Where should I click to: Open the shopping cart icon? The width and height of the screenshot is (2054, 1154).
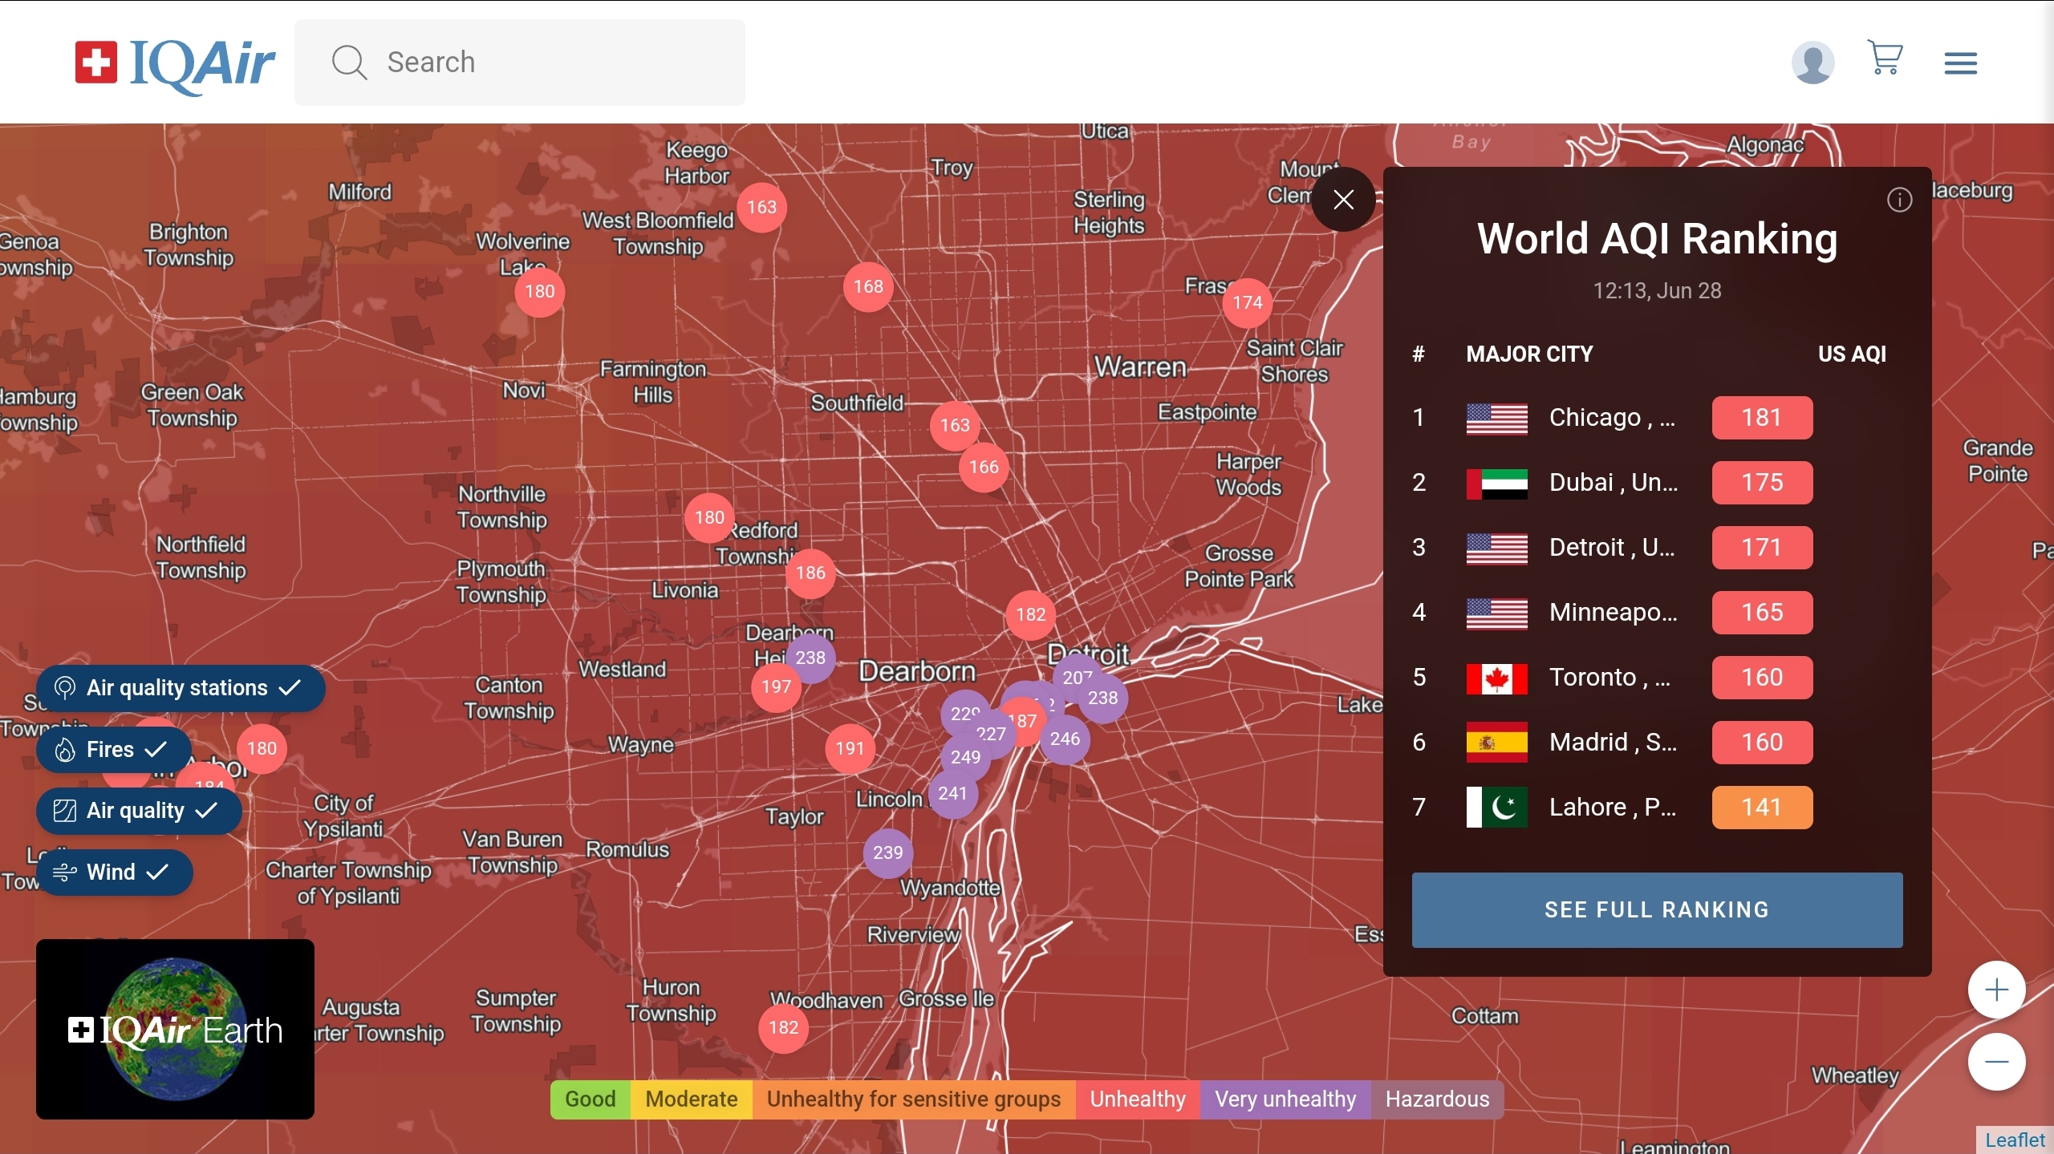click(1885, 58)
